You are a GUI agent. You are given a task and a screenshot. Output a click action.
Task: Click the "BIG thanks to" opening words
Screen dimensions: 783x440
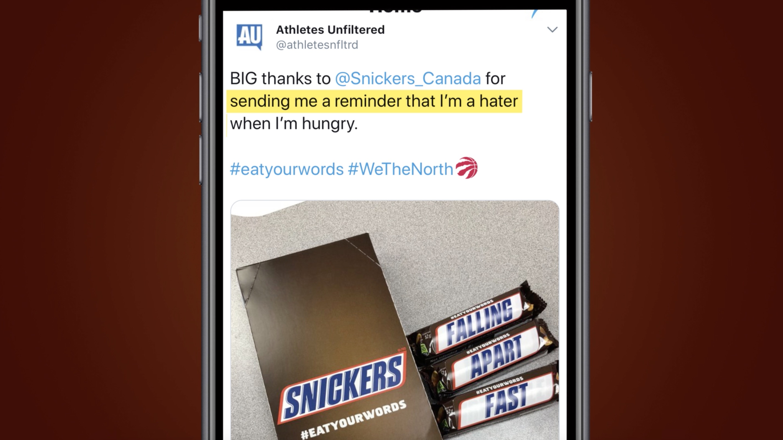coord(280,78)
